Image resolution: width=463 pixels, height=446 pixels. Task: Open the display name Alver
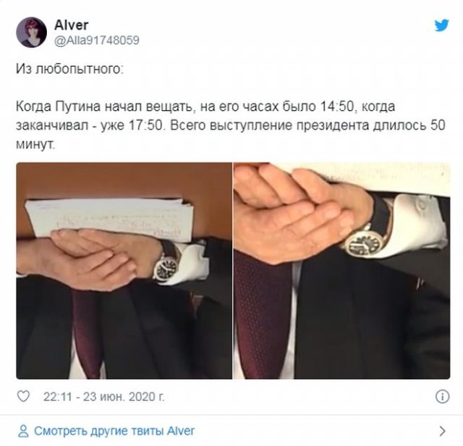(x=71, y=25)
